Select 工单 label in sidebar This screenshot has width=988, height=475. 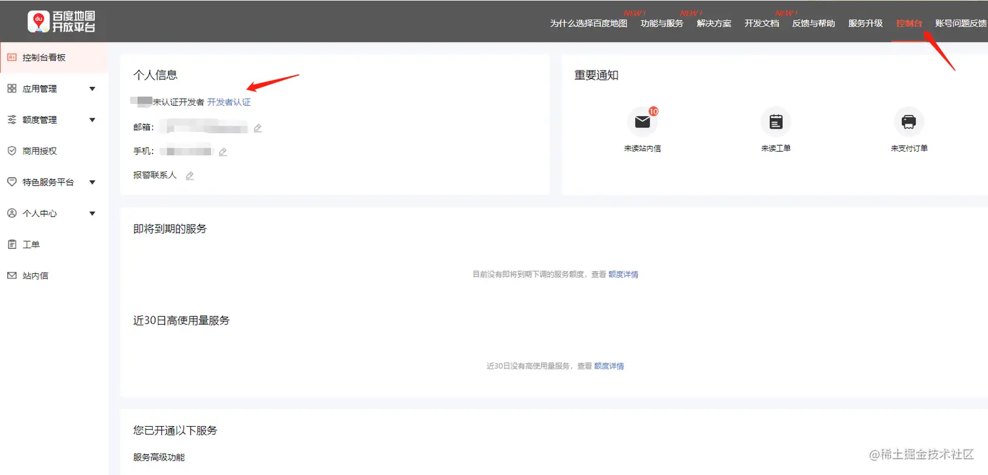(31, 244)
